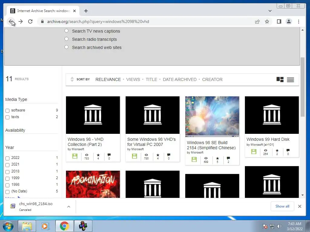Viewport: 310px width, 232px height.
Task: Select Search radio transcripts
Action: click(x=66, y=39)
